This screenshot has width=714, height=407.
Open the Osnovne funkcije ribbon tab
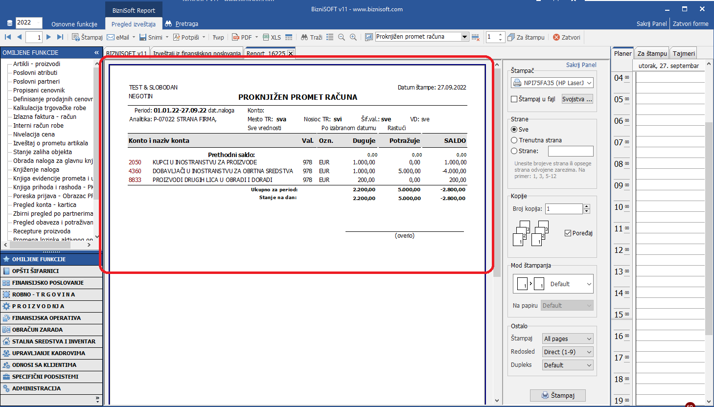tap(74, 24)
